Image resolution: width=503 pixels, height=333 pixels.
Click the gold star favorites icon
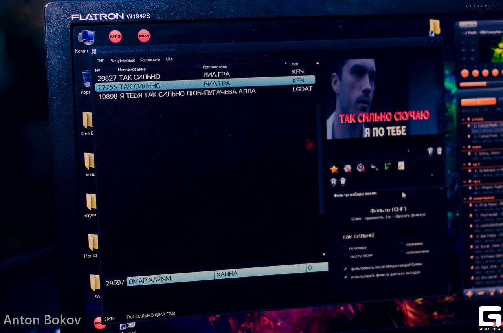click(x=334, y=169)
